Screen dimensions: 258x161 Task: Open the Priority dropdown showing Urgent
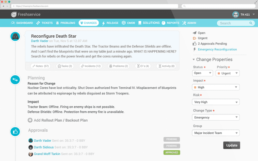coord(228,73)
